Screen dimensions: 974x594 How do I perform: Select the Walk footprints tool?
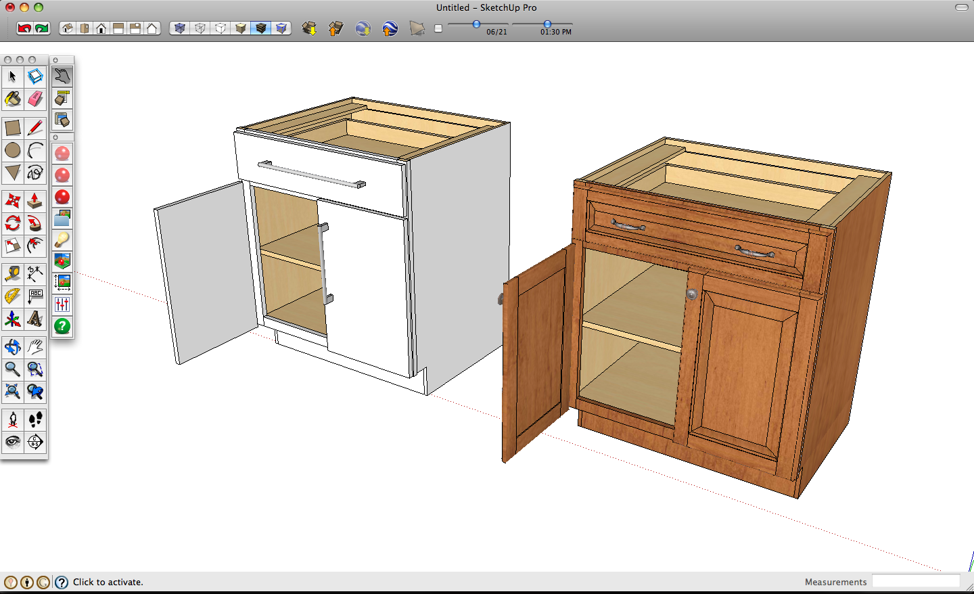[x=35, y=420]
